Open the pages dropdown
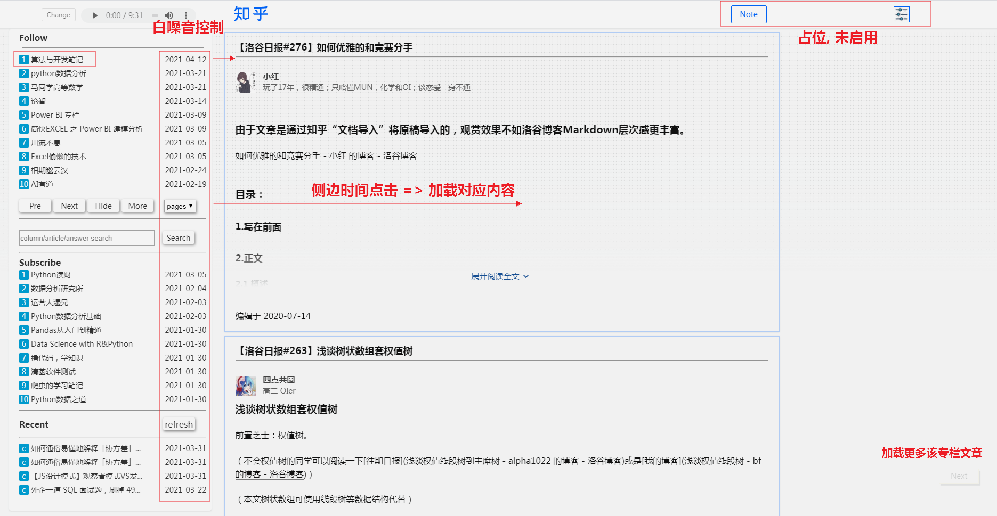997x516 pixels. (180, 206)
